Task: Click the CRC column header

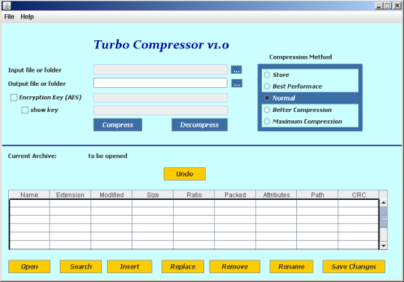Action: (x=358, y=195)
